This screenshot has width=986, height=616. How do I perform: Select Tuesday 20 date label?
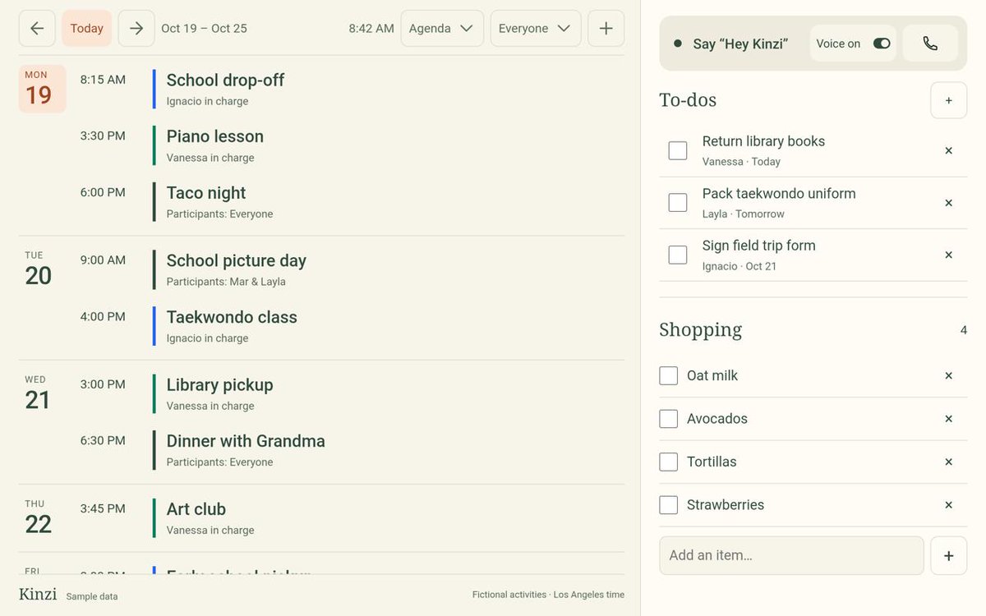[x=38, y=269]
